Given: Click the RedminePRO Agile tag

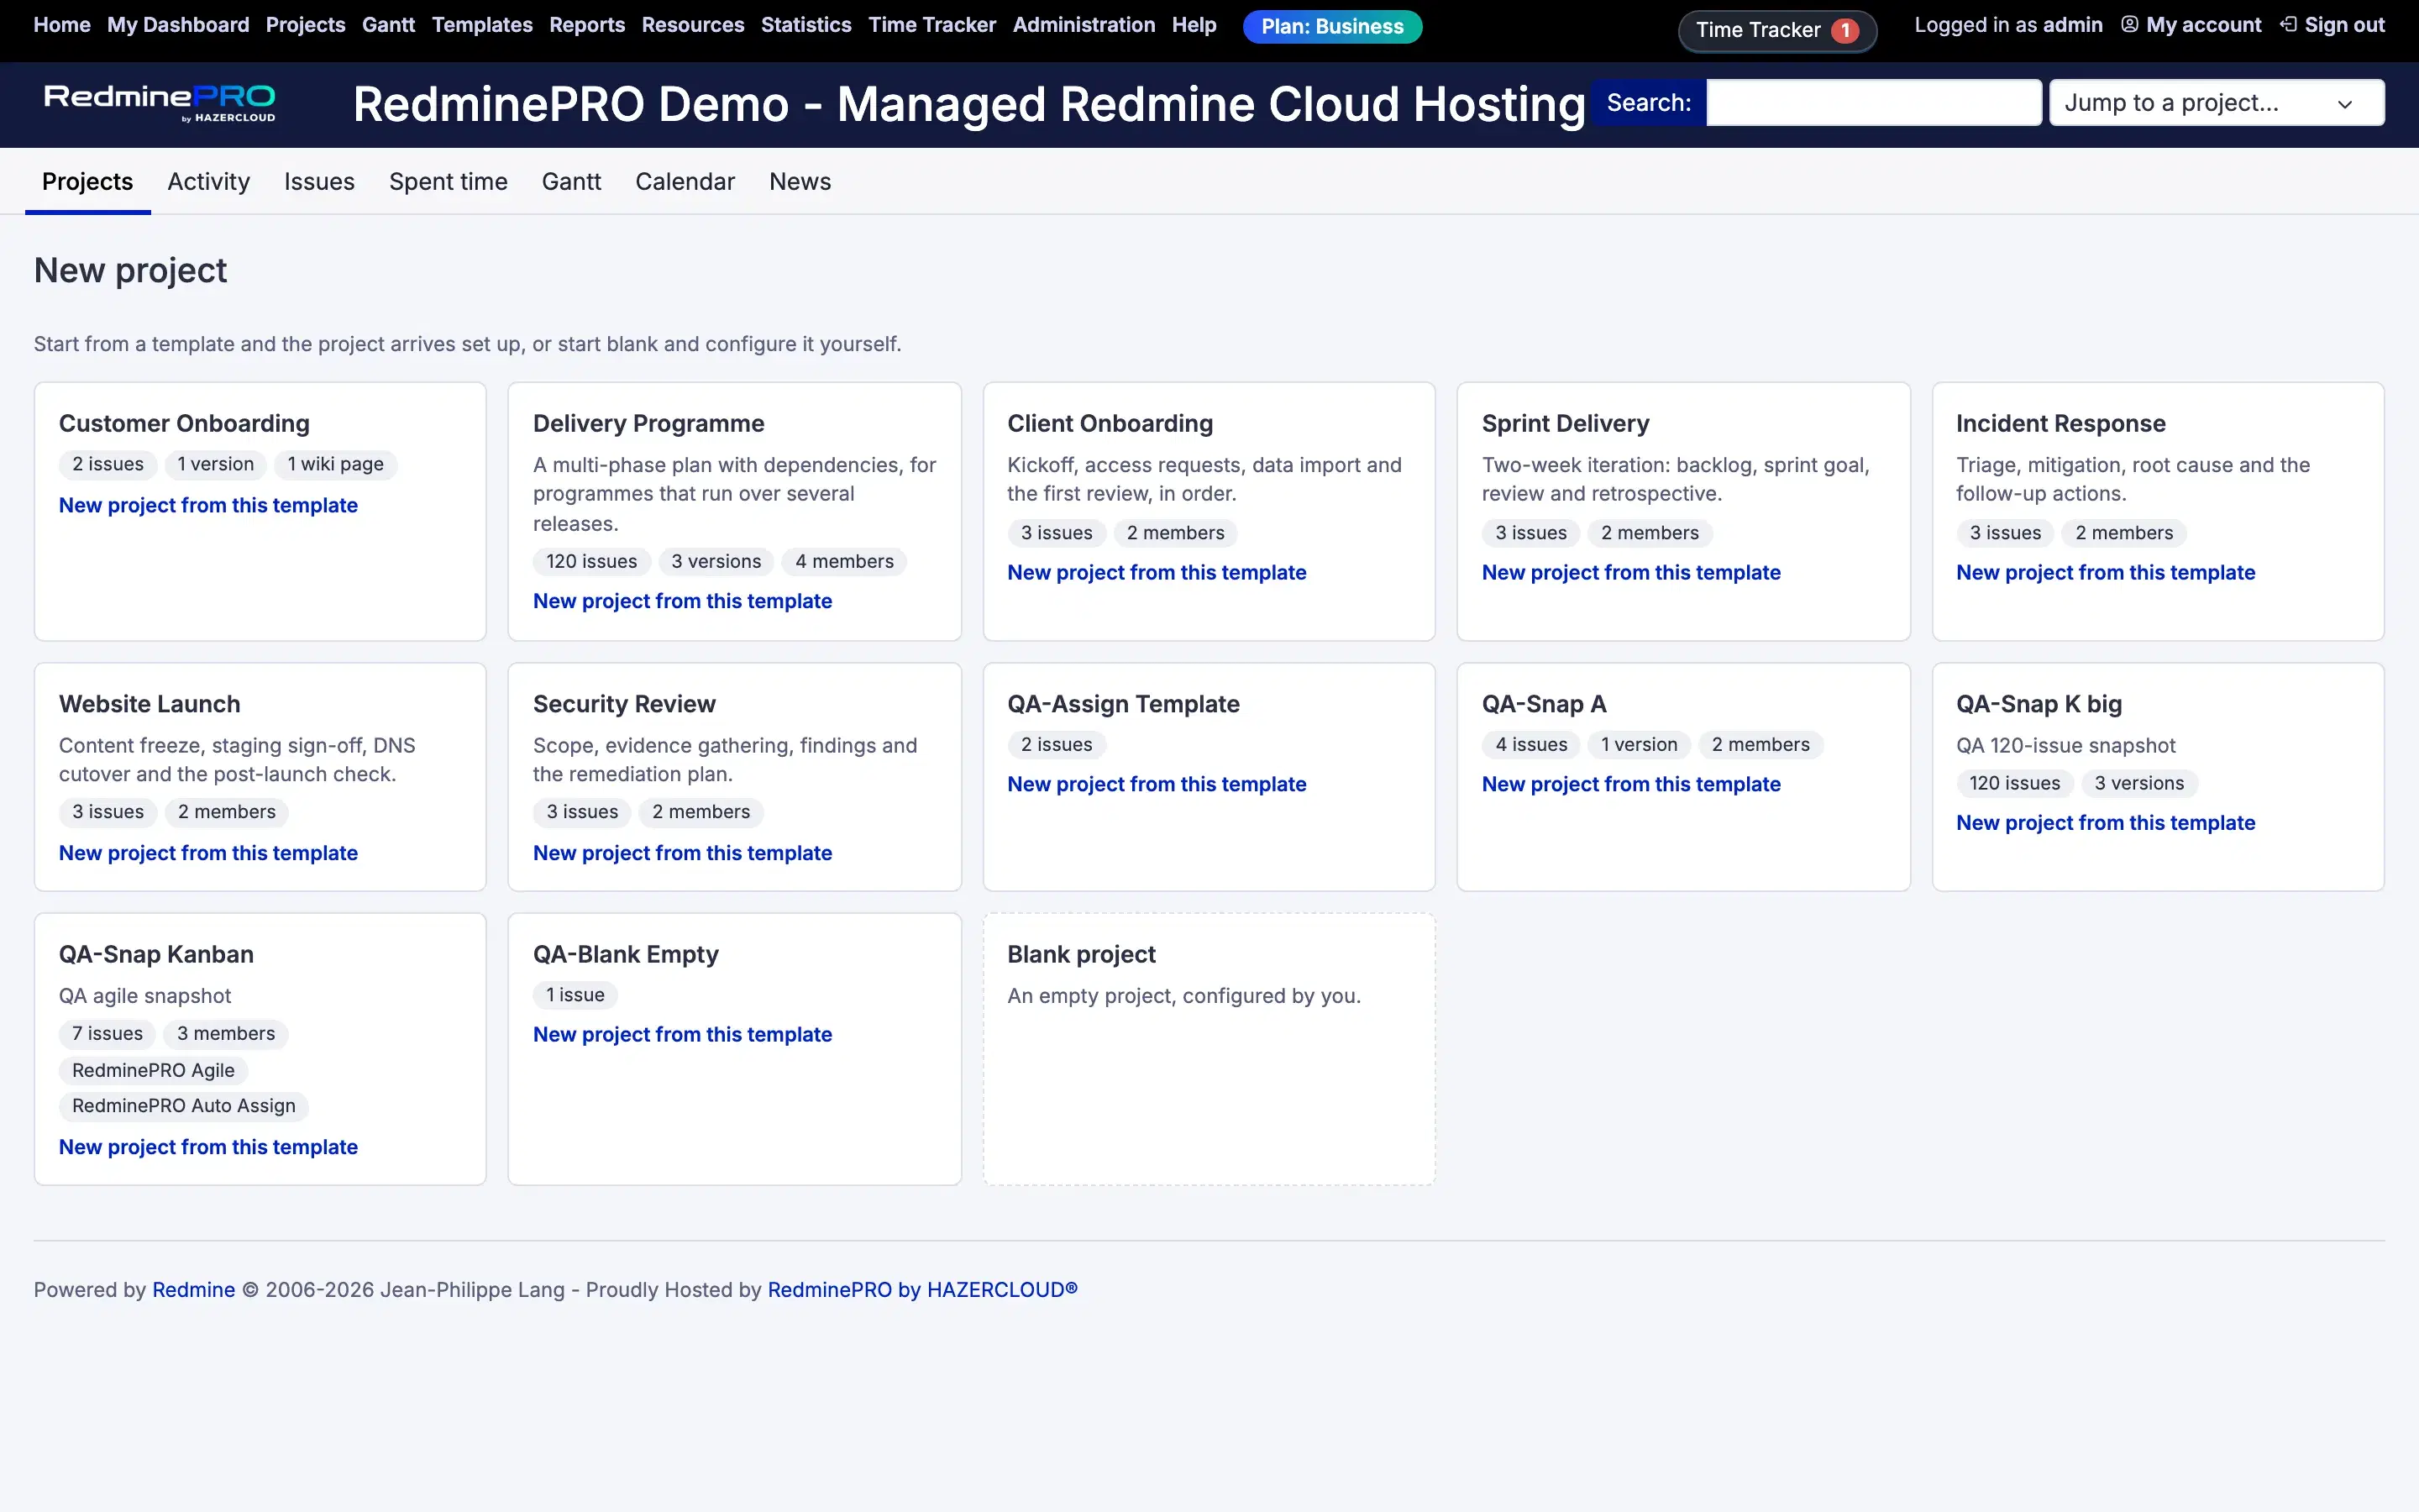Looking at the screenshot, I should tap(153, 1071).
